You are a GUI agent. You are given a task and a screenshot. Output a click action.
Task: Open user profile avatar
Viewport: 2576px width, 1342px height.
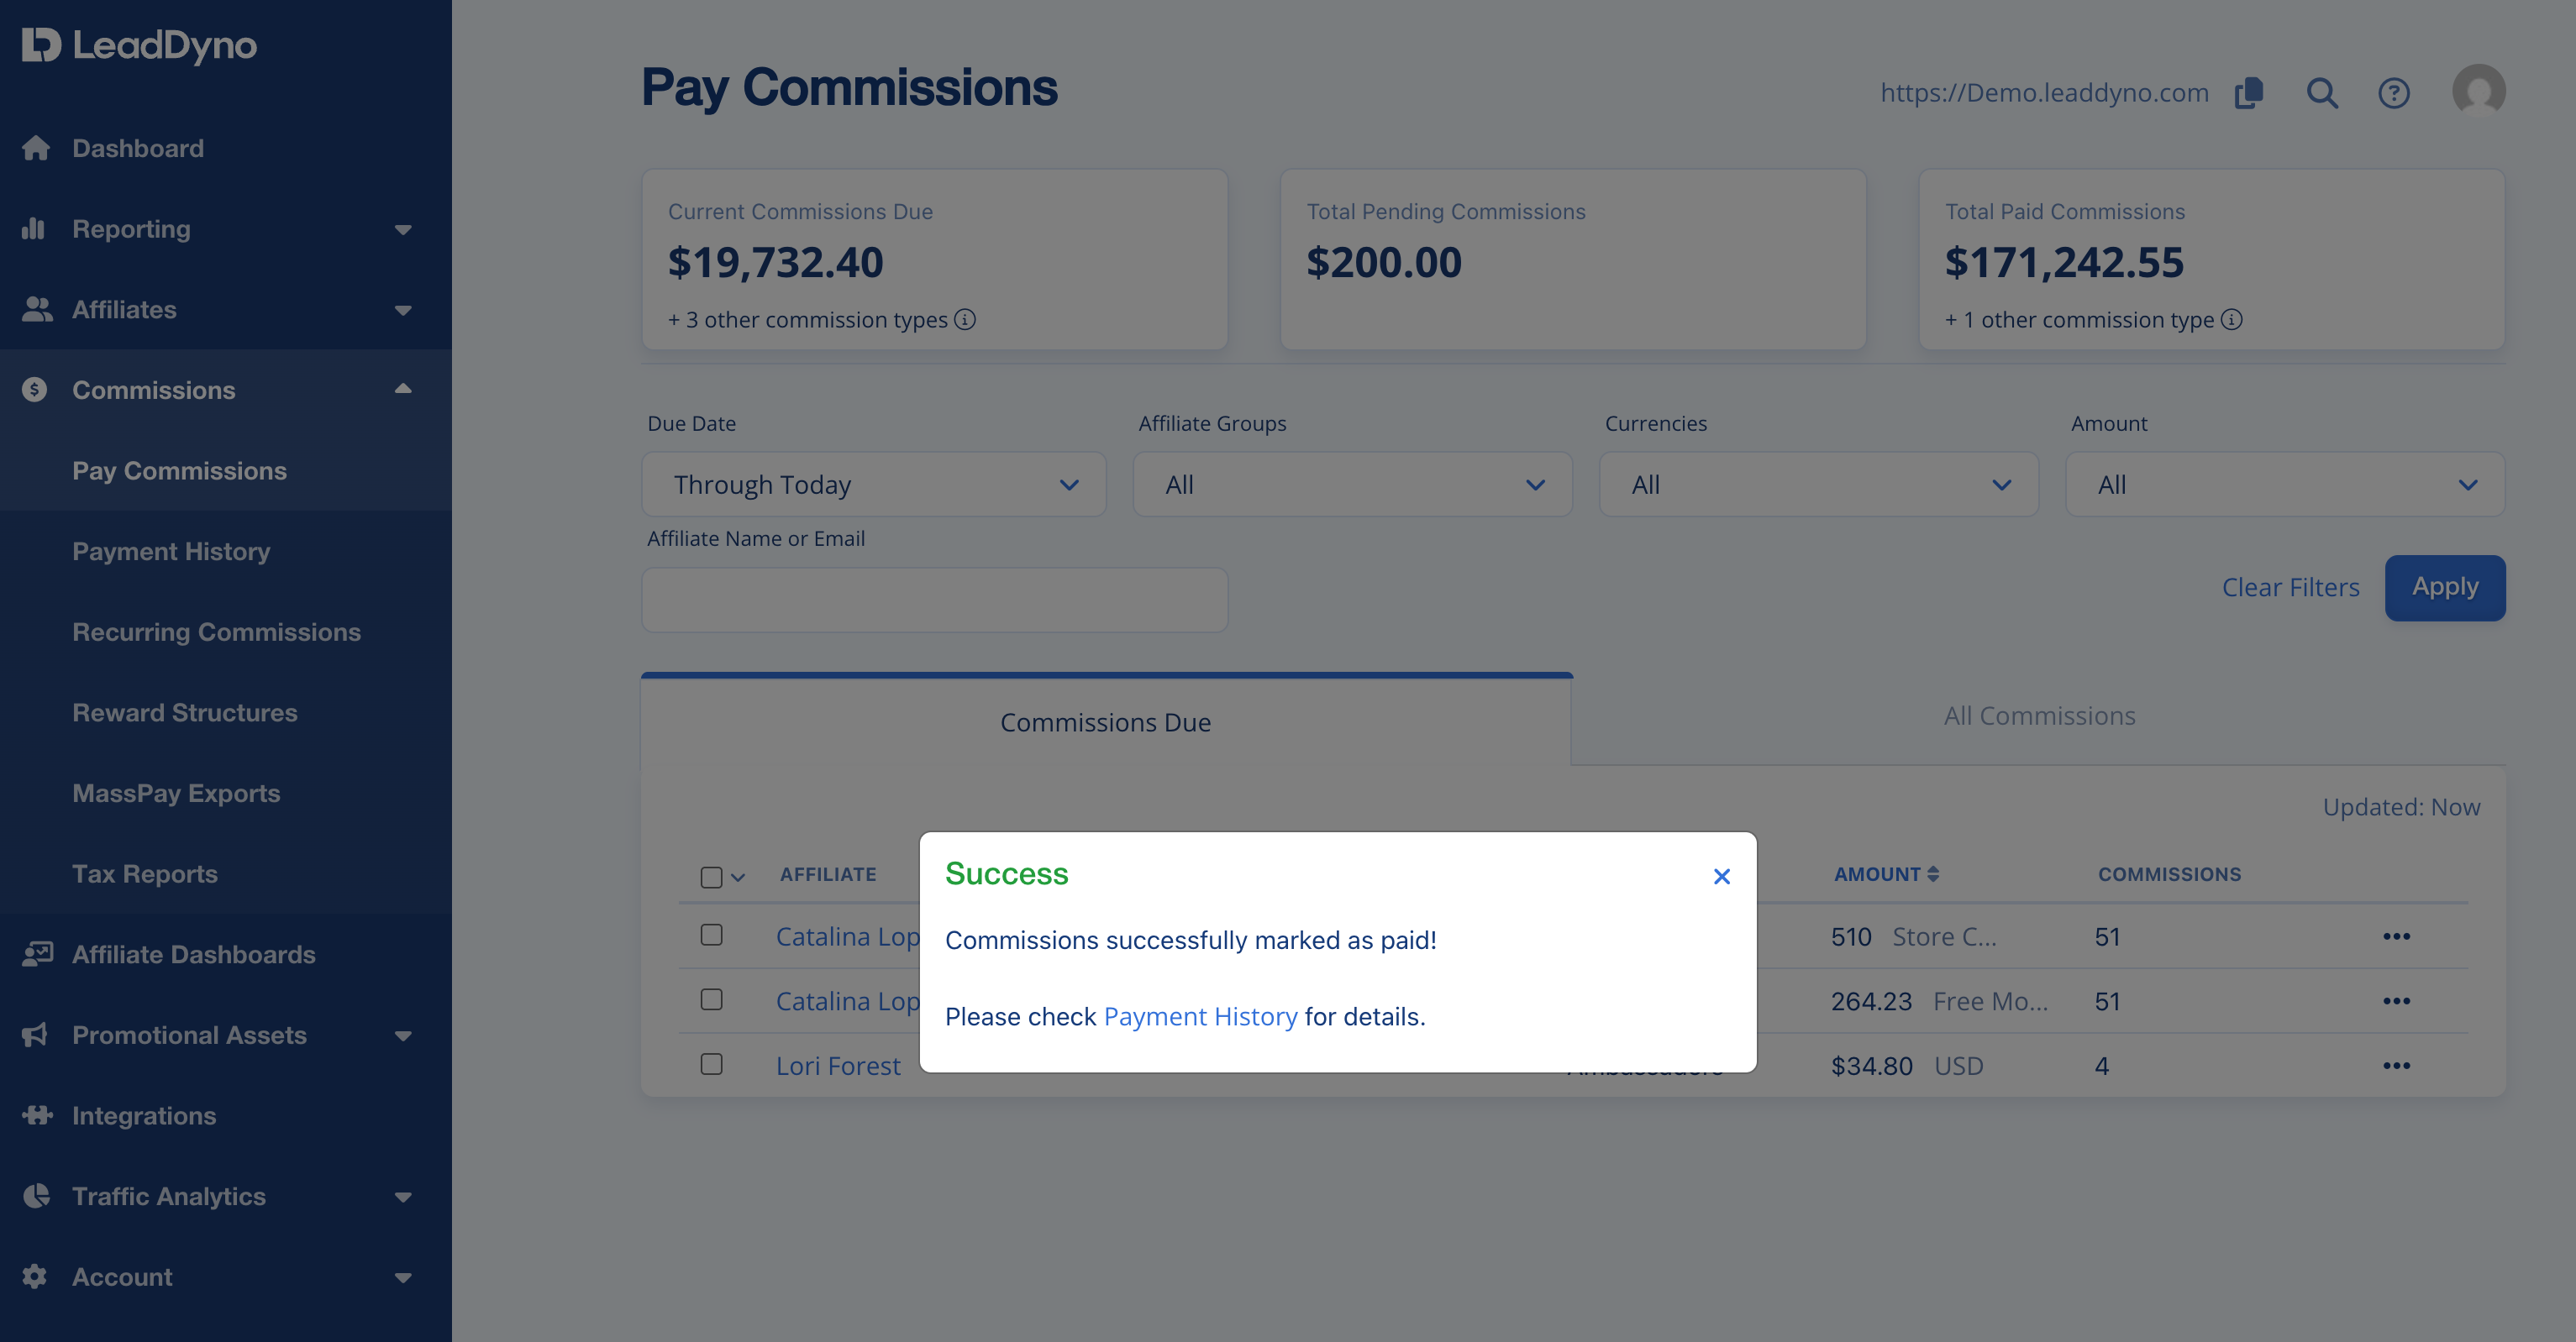(x=2479, y=91)
